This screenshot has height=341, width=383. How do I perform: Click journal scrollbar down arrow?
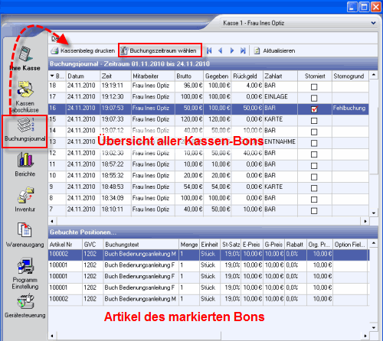(x=374, y=213)
